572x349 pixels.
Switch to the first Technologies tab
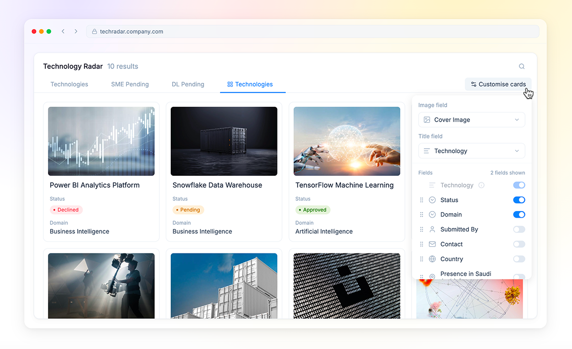pyautogui.click(x=70, y=84)
